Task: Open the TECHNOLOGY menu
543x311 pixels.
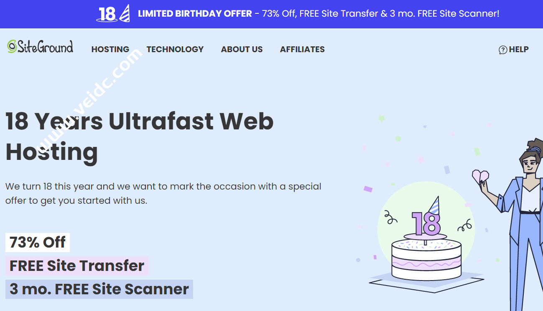Action: click(x=175, y=49)
